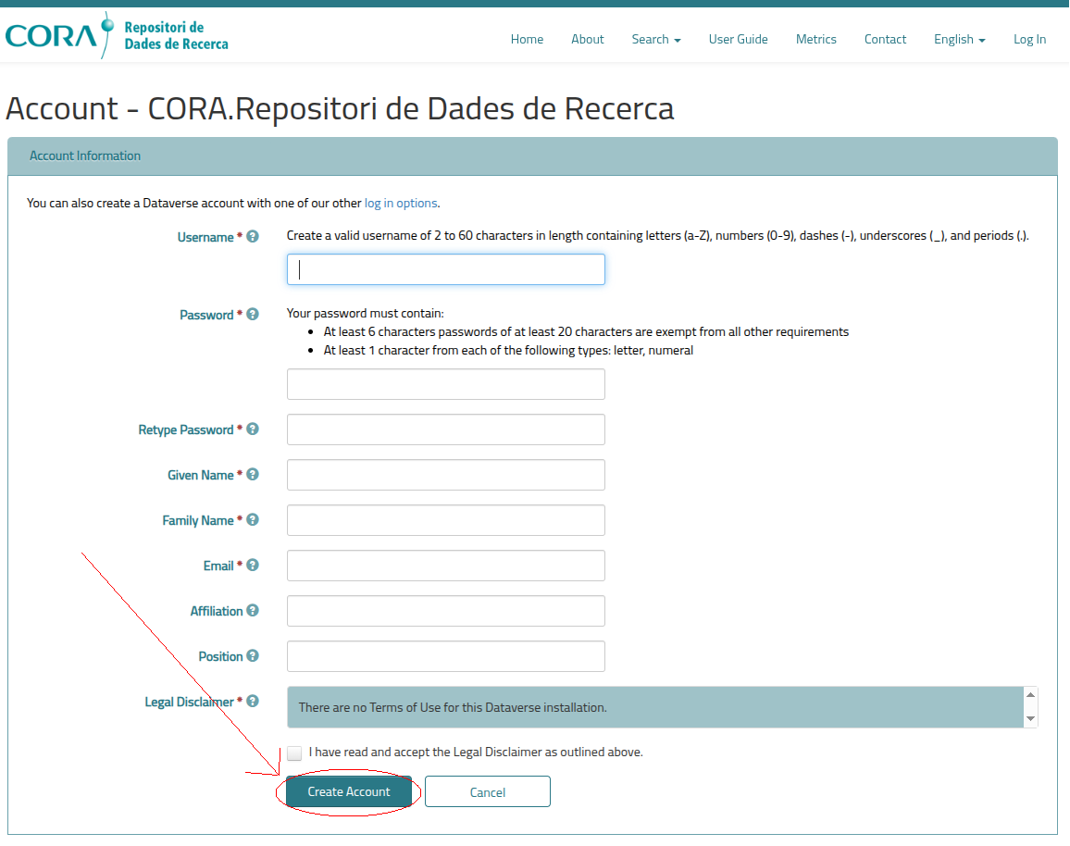Click help icon next to Retype Password
This screenshot has width=1070, height=846.
tap(253, 429)
